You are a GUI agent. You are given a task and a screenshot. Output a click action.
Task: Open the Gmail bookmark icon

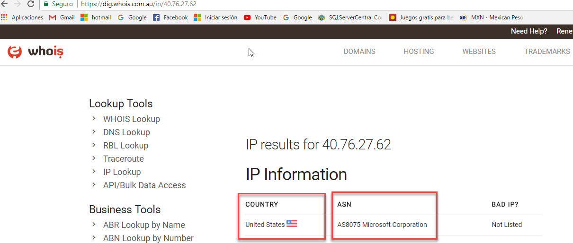(53, 17)
